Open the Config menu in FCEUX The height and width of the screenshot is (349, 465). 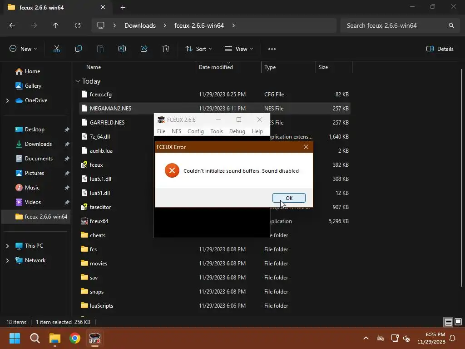tap(195, 131)
